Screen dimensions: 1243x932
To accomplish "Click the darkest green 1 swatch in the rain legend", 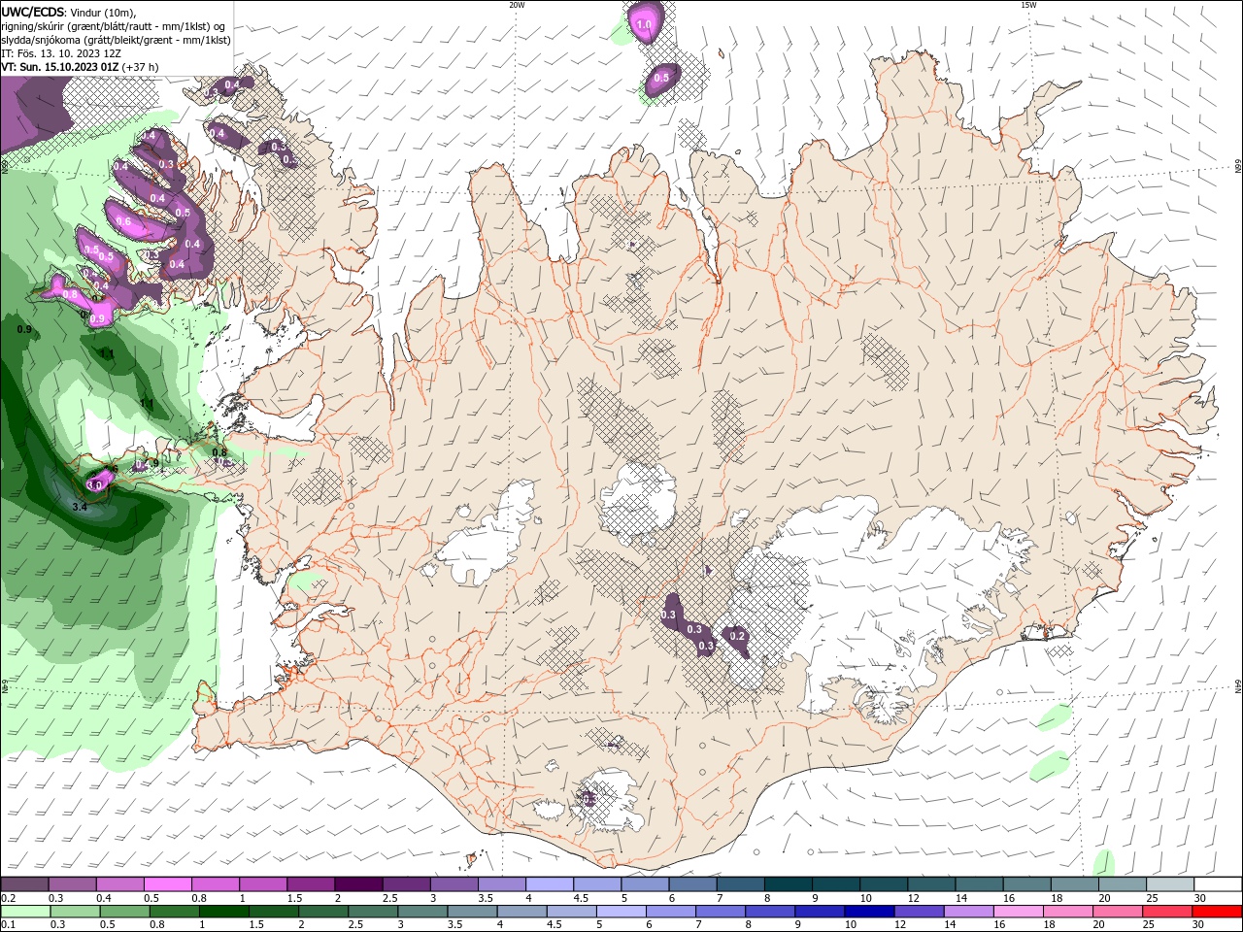I will click(x=223, y=912).
